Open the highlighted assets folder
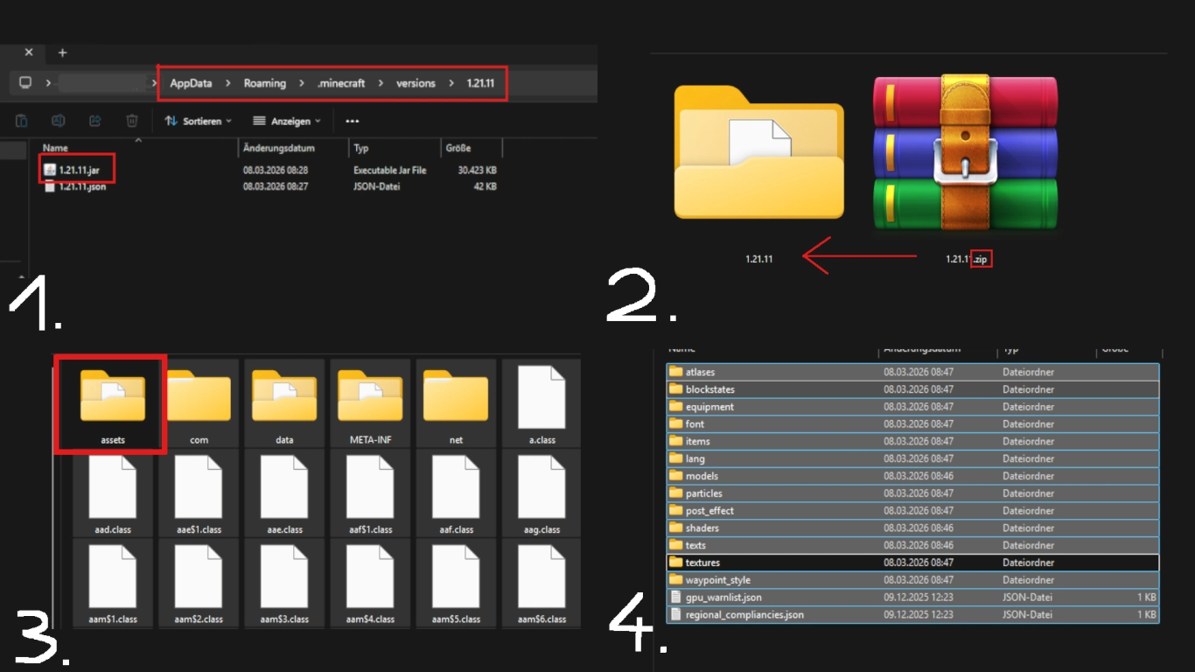This screenshot has width=1195, height=672. (x=110, y=401)
